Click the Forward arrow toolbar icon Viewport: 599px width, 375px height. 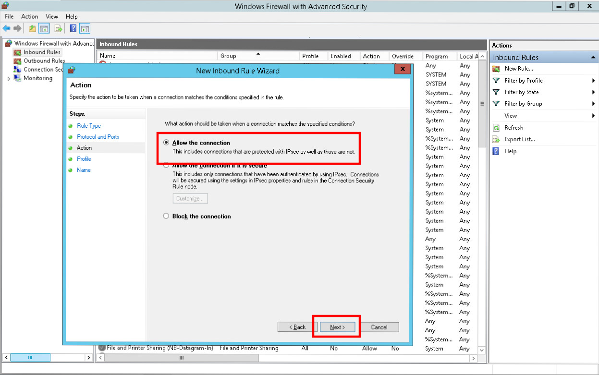coord(17,28)
